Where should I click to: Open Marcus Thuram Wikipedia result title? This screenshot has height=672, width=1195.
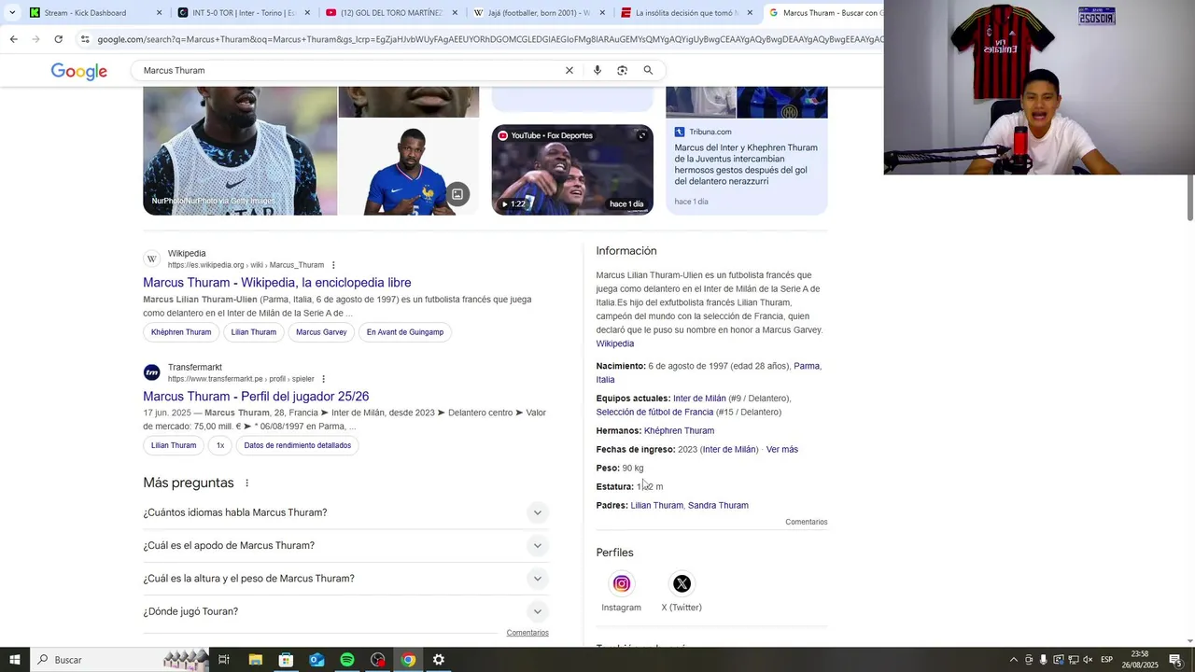click(x=276, y=283)
